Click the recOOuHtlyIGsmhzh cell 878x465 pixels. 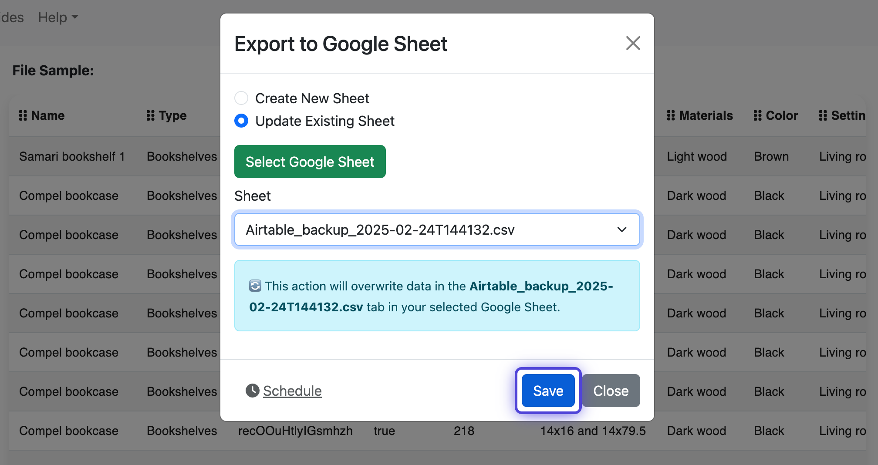[295, 431]
